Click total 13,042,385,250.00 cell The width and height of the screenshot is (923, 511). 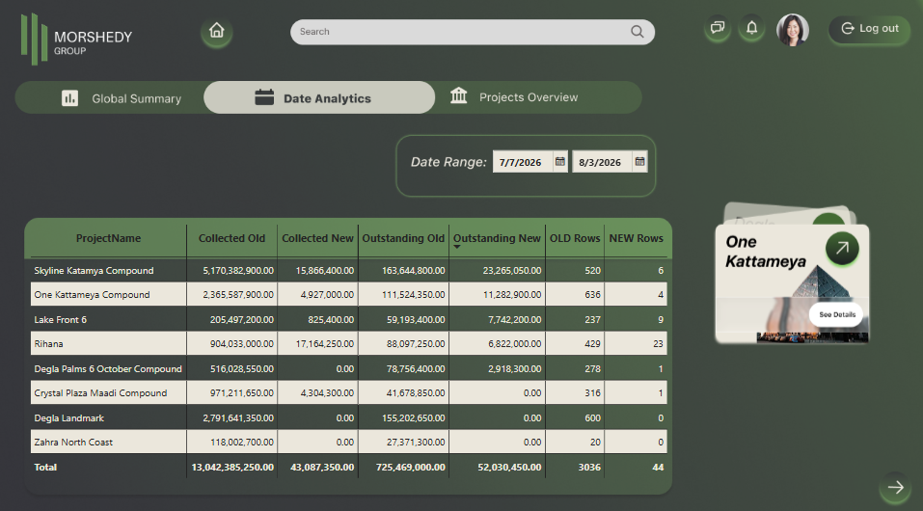tap(232, 468)
